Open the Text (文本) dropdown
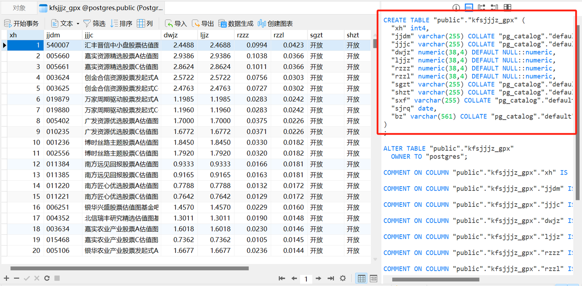Screen dimensions: 582x286 (65, 23)
